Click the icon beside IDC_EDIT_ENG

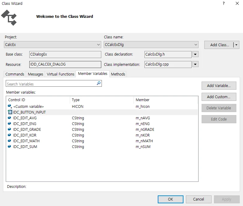[x=9, y=124]
